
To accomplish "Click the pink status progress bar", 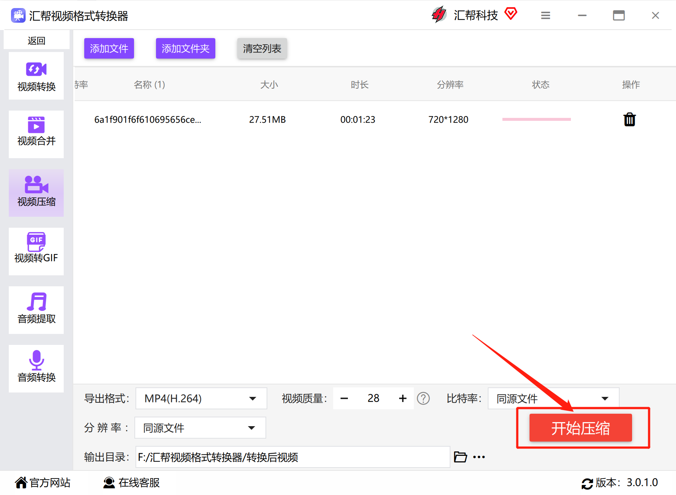I will [x=536, y=119].
